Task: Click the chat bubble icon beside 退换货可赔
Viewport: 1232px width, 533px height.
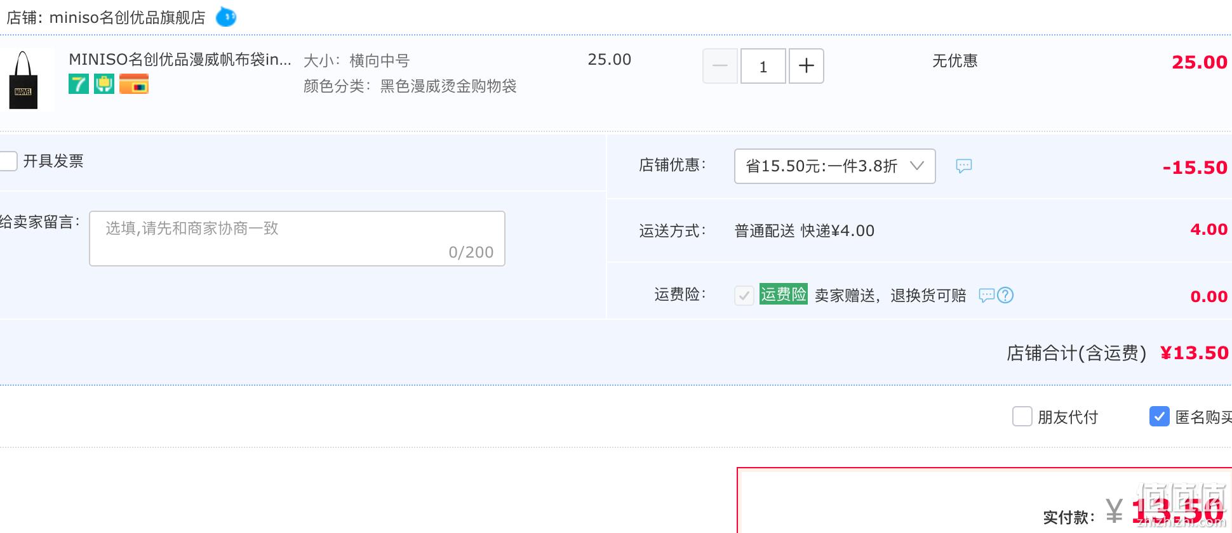Action: (x=986, y=295)
